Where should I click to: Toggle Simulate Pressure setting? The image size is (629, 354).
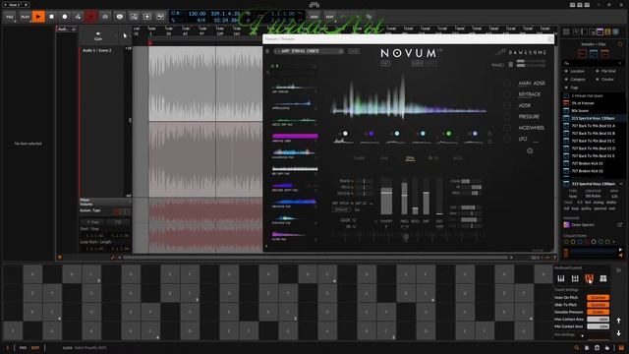[599, 312]
